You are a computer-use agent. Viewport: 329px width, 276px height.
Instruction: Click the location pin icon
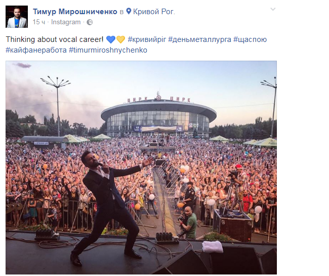[x=129, y=11]
